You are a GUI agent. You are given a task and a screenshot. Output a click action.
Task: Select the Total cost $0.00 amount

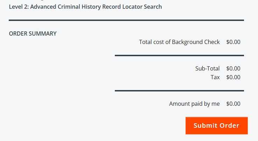[x=233, y=42]
